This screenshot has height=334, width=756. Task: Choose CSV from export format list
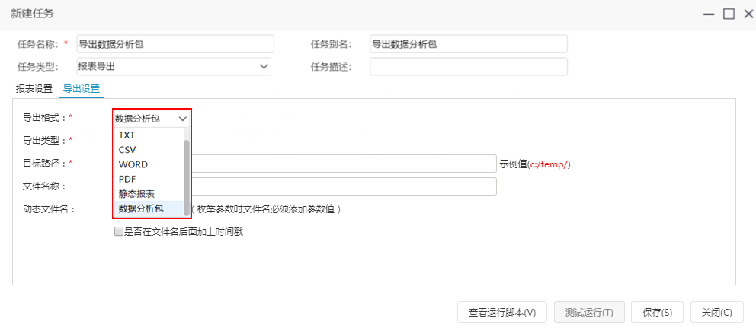tap(149, 150)
